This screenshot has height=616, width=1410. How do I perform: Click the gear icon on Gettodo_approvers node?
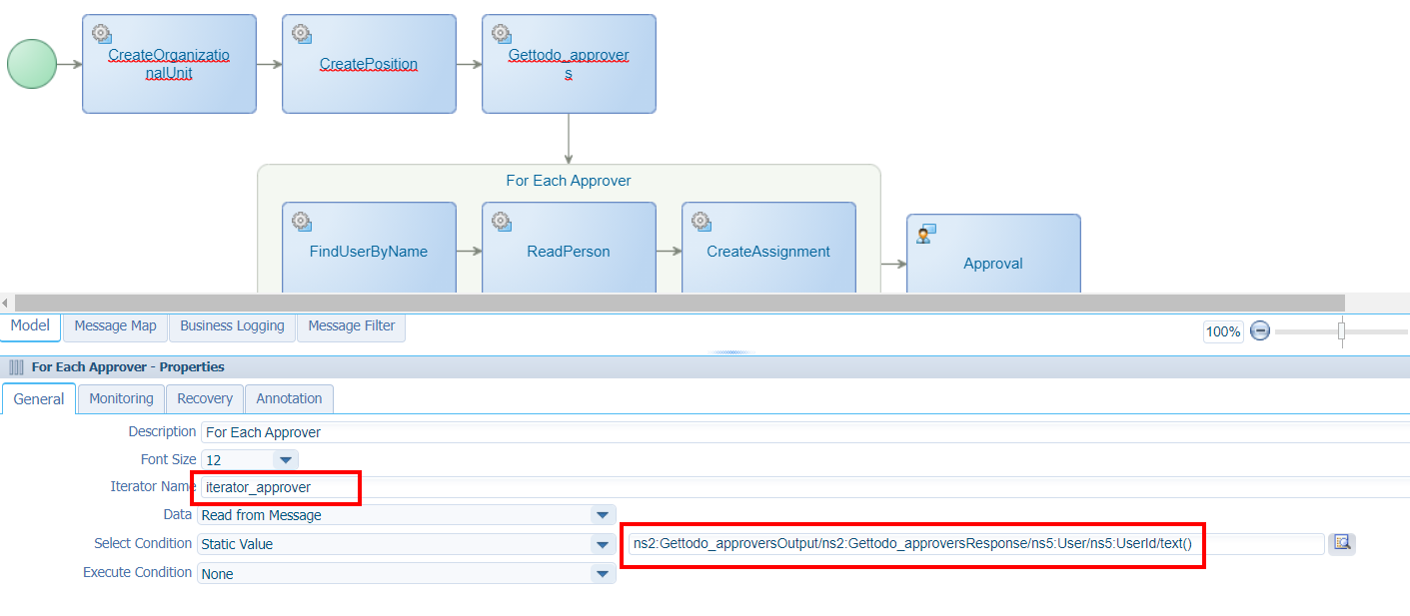pyautogui.click(x=501, y=34)
